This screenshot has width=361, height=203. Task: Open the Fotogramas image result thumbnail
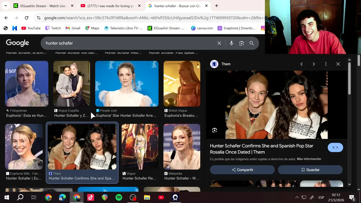[27, 84]
